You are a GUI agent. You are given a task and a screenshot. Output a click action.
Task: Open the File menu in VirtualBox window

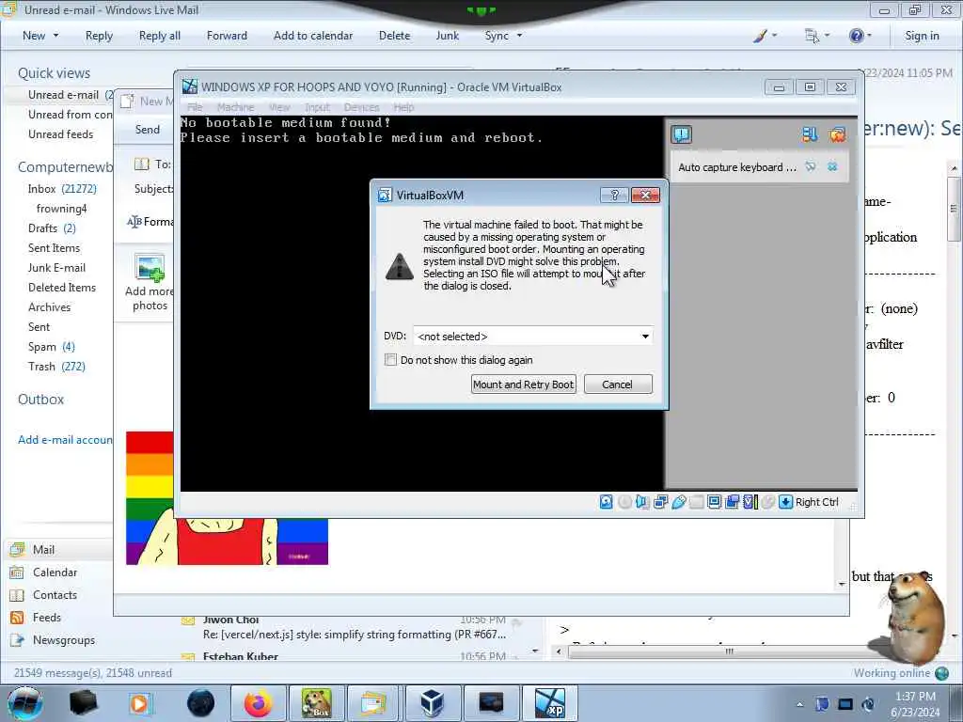coord(195,107)
